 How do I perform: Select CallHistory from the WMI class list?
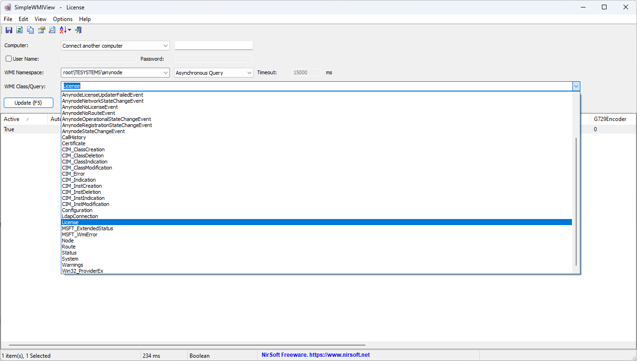pyautogui.click(x=73, y=137)
